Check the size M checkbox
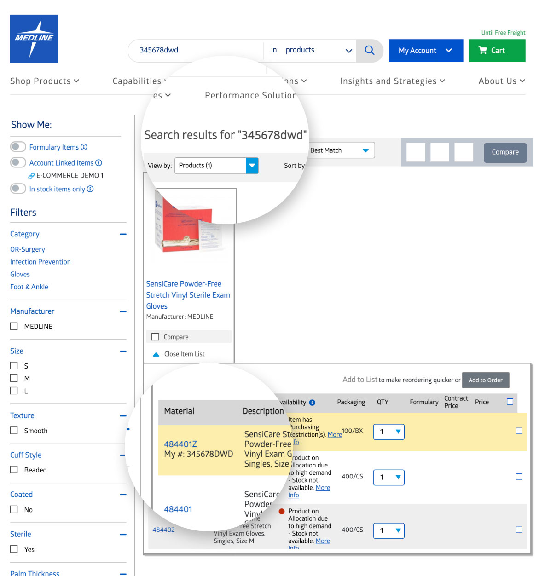The image size is (545, 576). click(14, 378)
